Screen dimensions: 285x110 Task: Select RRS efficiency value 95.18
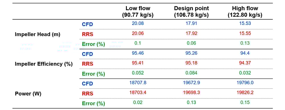pos(192,63)
